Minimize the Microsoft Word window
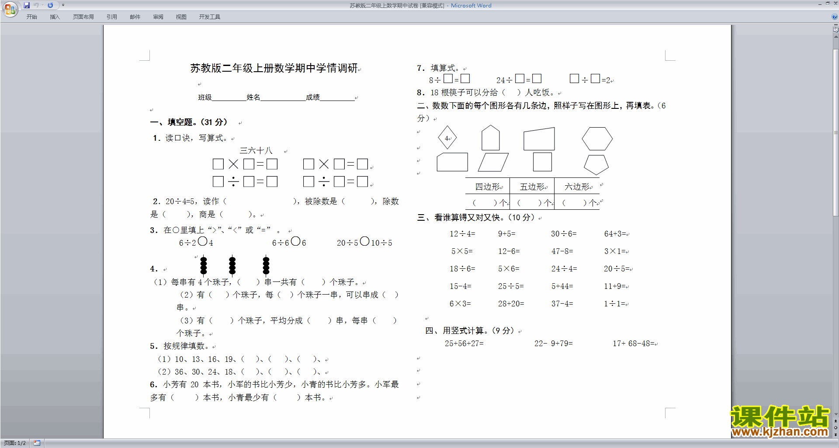Image resolution: width=839 pixels, height=448 pixels. (820, 4)
